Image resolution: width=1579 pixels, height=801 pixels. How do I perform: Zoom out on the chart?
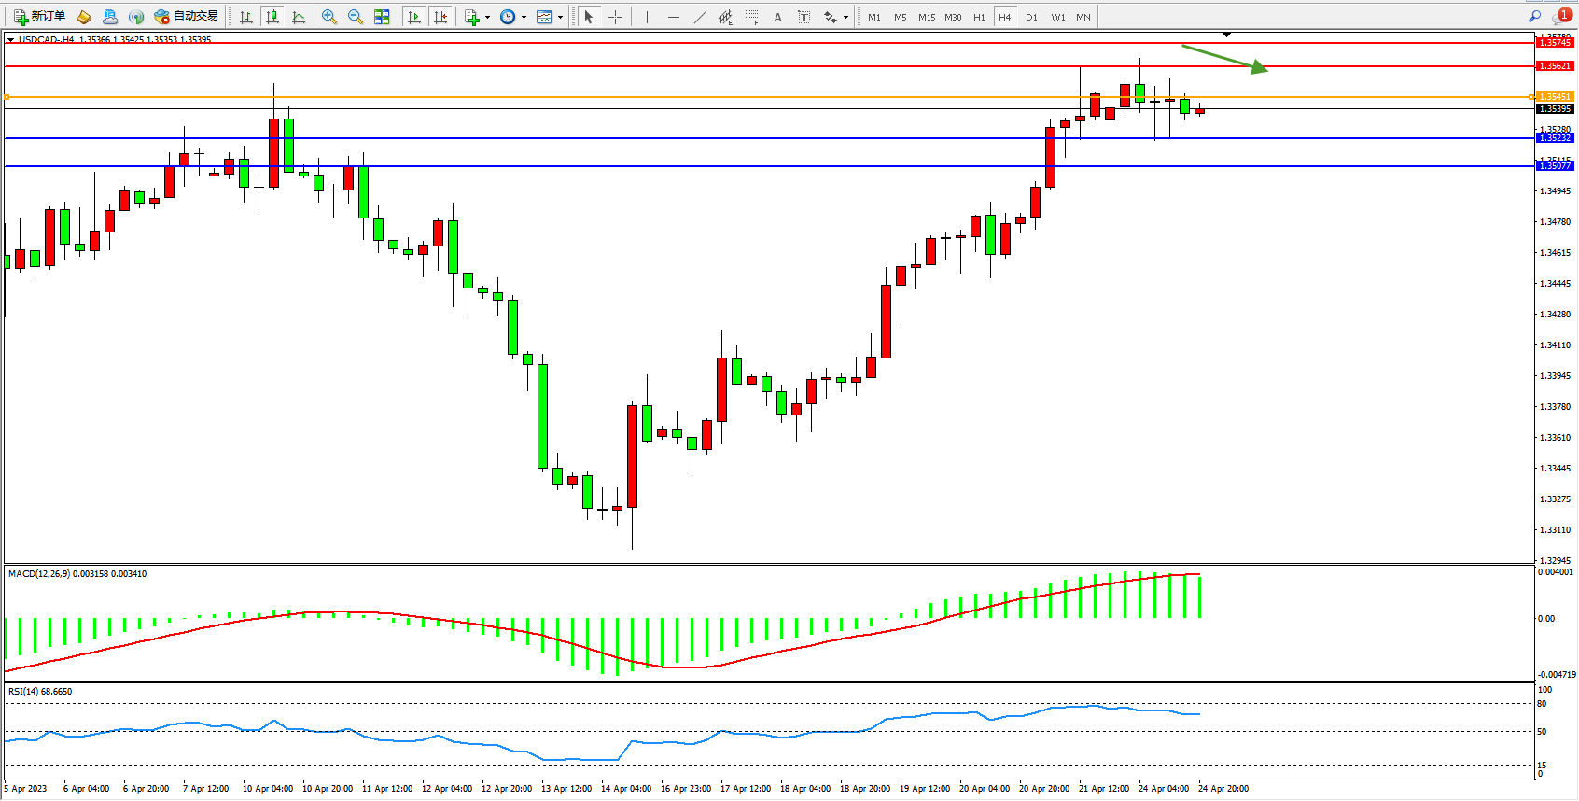[x=356, y=17]
